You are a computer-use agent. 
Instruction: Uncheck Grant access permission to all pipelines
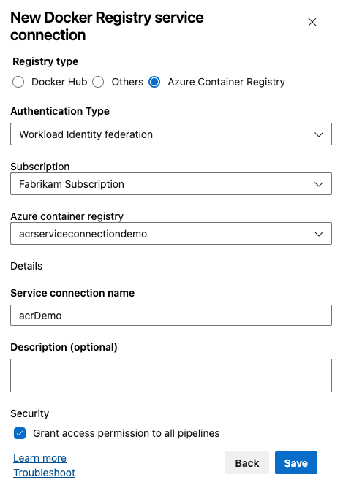coord(20,433)
